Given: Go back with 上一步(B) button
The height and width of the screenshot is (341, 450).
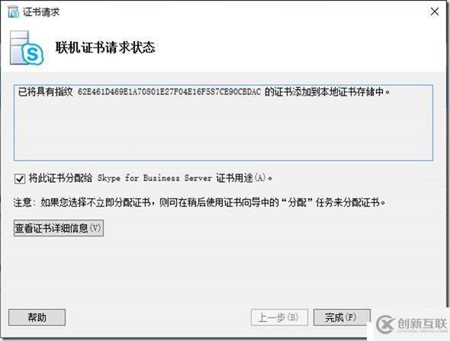Looking at the screenshot, I should coord(279,317).
